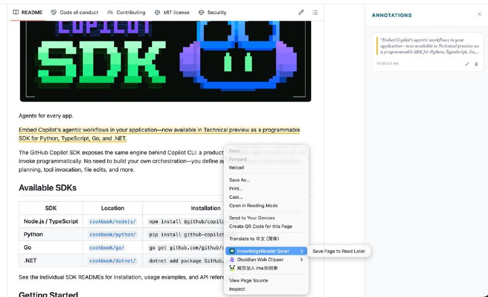Expand Obsidian Web Clipper submenu arrow
The width and height of the screenshot is (488, 297).
pos(301,259)
